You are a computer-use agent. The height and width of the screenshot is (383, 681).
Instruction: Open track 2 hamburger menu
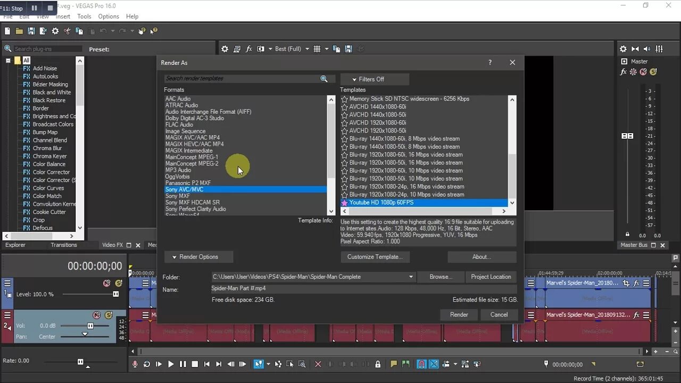(7, 315)
